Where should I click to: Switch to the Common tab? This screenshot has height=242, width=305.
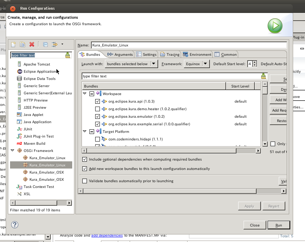click(x=226, y=54)
